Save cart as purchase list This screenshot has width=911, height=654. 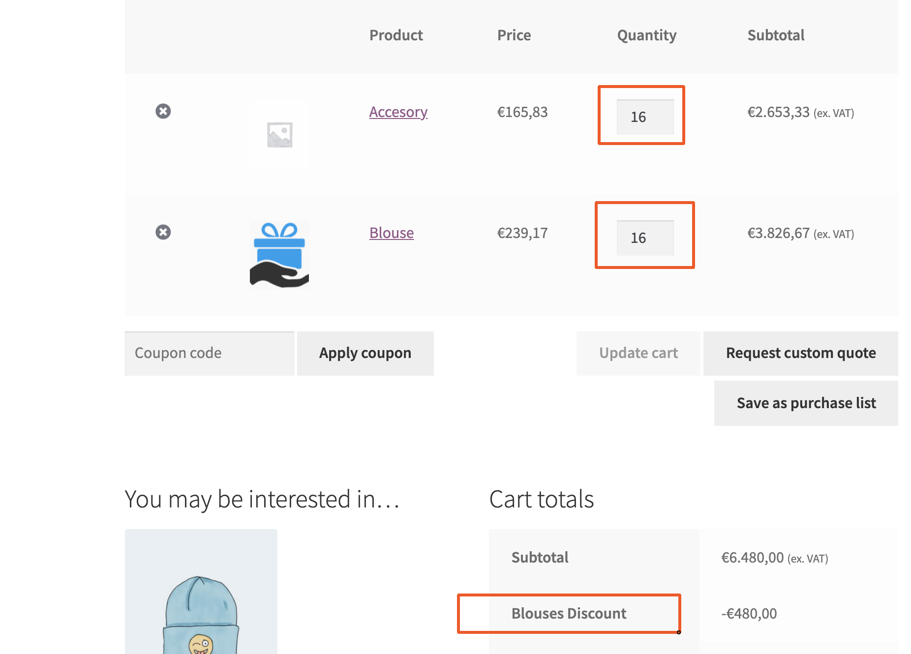pos(806,403)
